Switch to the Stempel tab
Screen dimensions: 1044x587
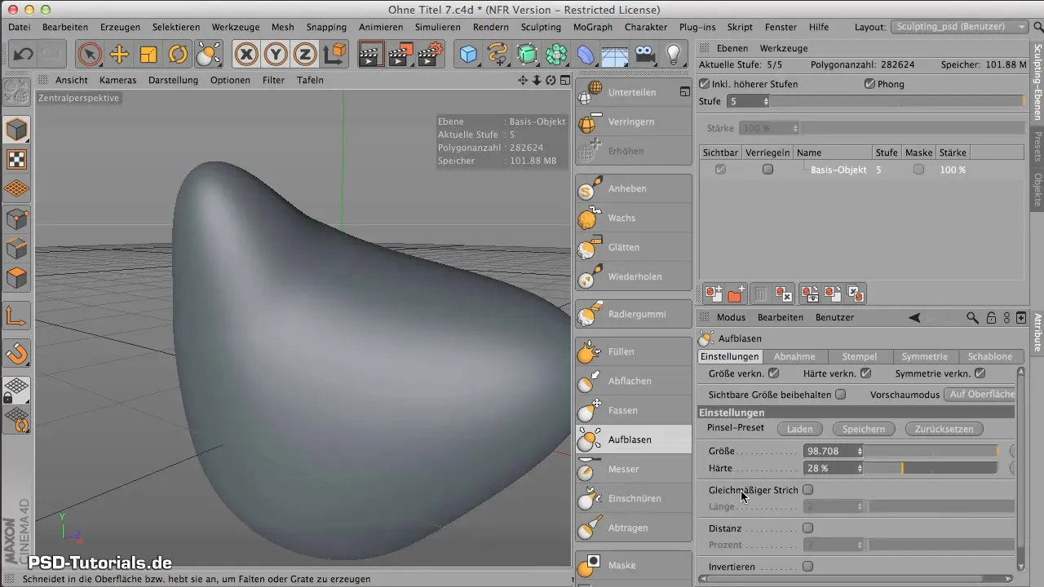860,356
